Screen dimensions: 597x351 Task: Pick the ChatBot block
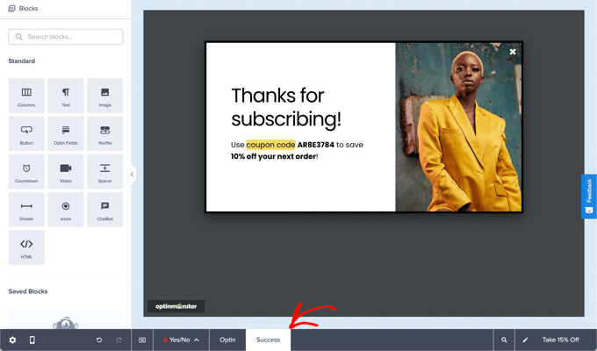[x=104, y=210]
